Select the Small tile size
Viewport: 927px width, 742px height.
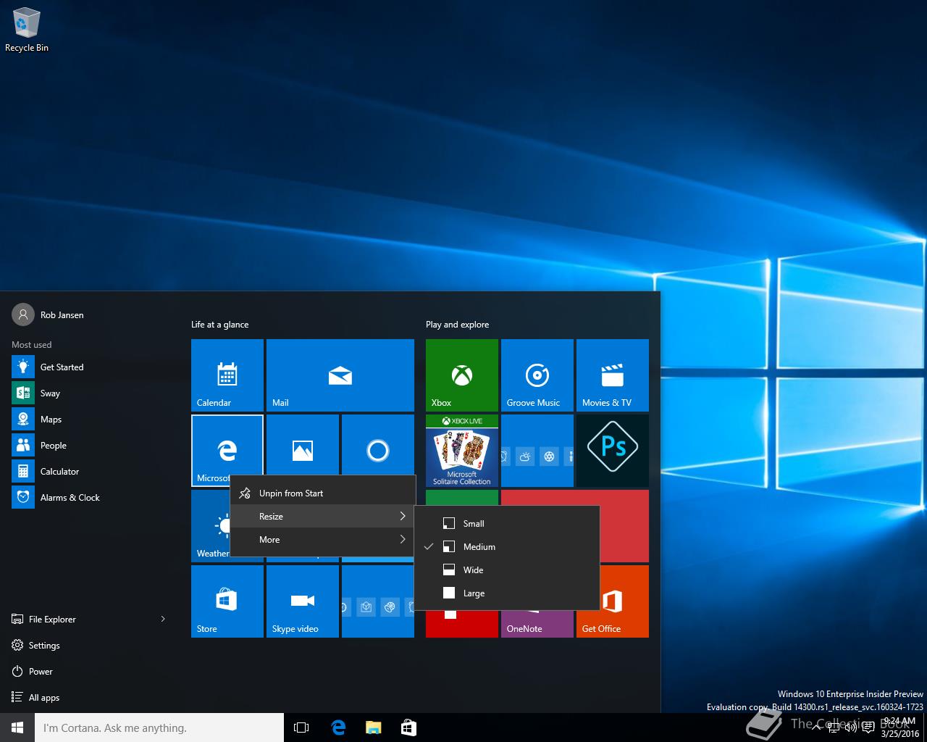click(x=507, y=523)
